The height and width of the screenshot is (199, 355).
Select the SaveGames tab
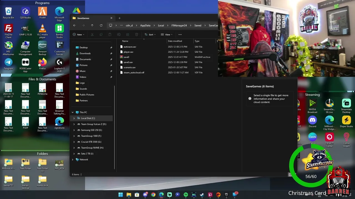(x=92, y=18)
